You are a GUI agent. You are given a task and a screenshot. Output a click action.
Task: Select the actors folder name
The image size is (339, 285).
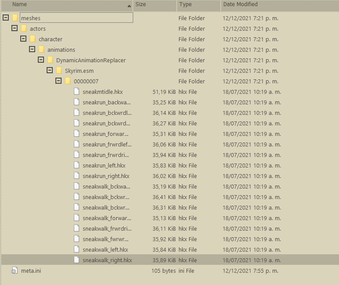click(x=38, y=28)
